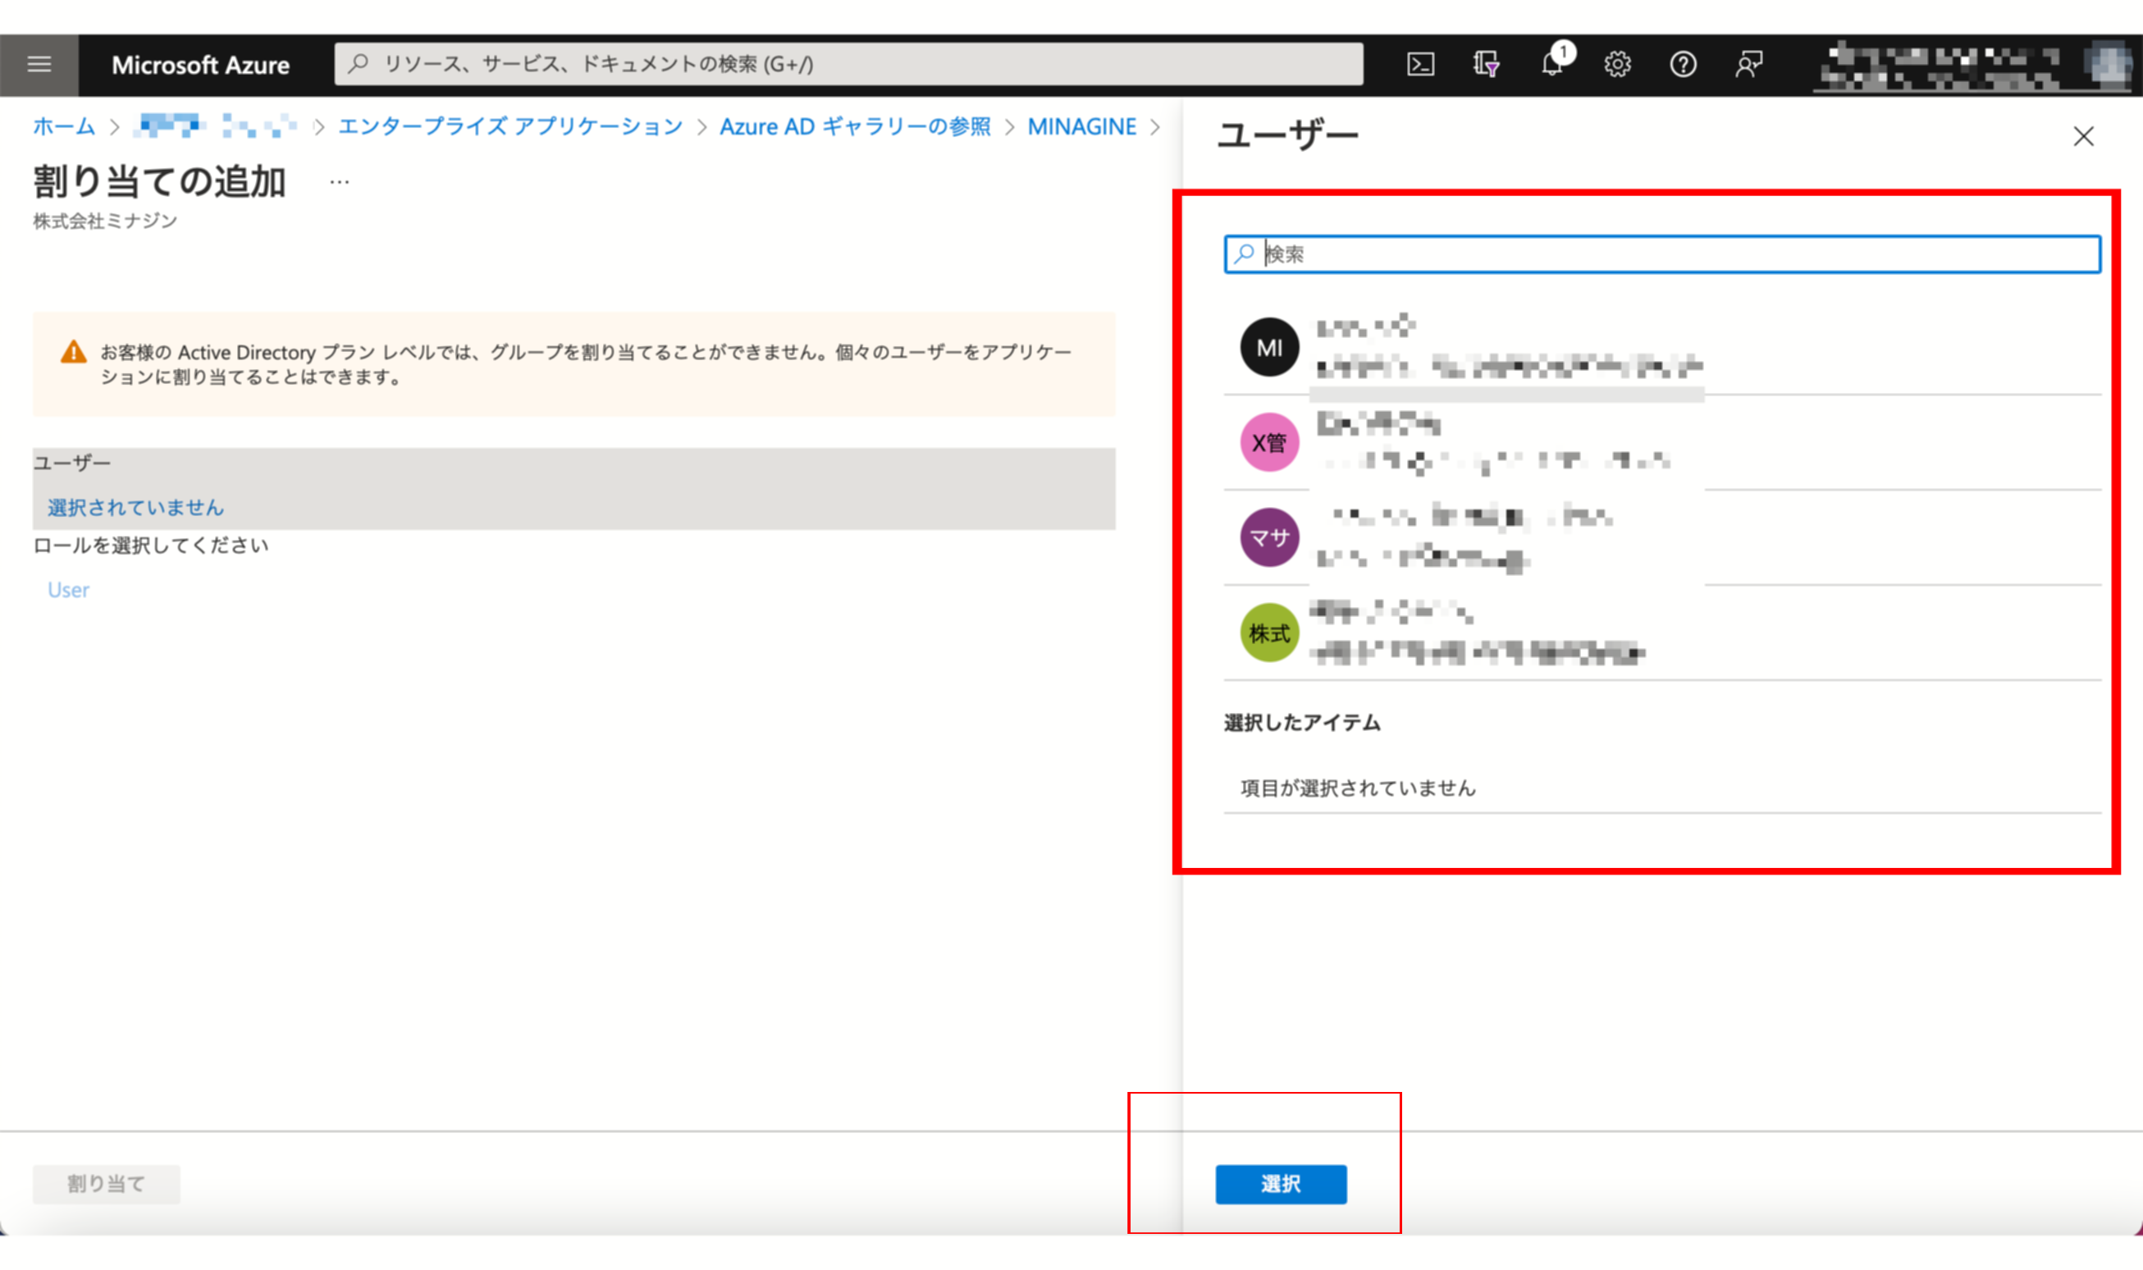Open the notifications bell
The image size is (2143, 1270).
(x=1551, y=64)
